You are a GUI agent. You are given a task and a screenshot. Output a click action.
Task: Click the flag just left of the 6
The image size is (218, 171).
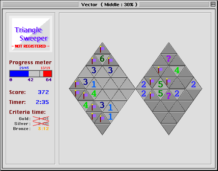(x=94, y=61)
